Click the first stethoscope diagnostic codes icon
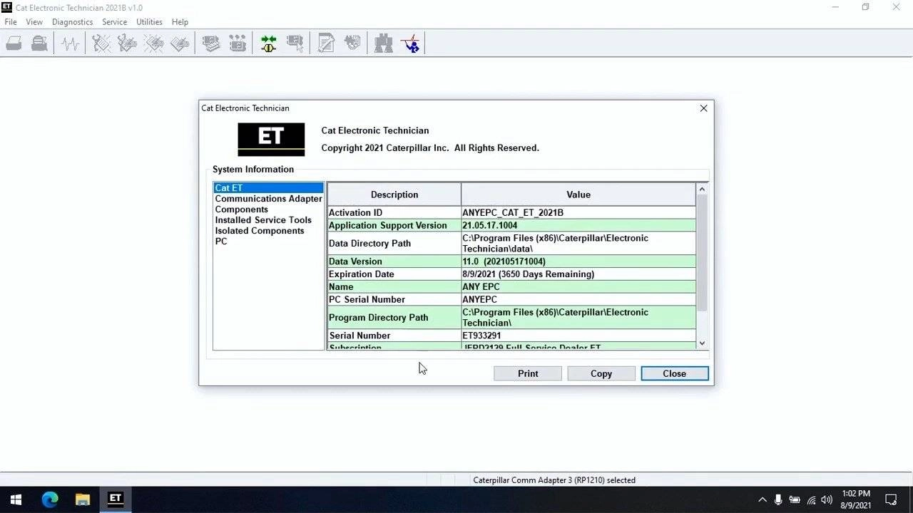Screen dimensions: 913x513 click(101, 43)
